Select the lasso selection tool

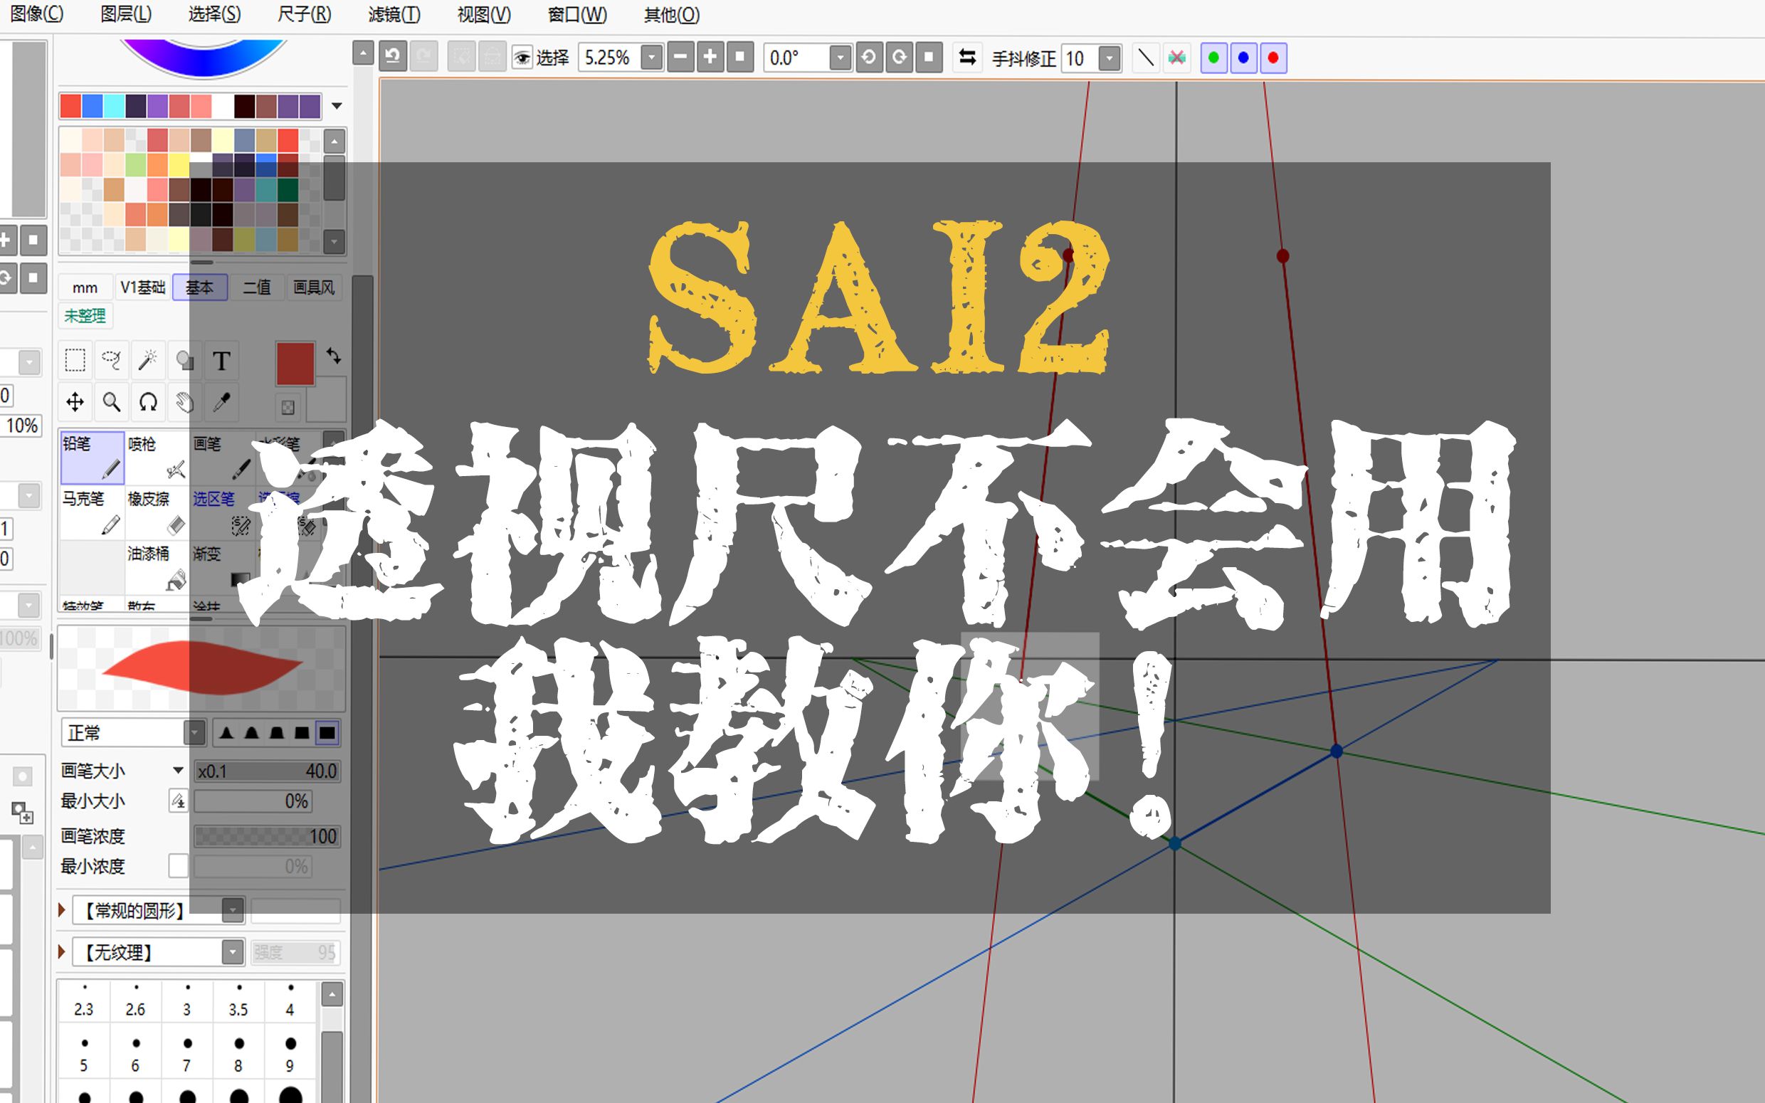tap(112, 360)
